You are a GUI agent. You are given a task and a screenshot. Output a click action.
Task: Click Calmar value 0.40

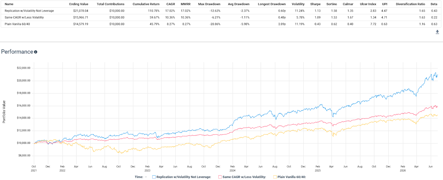click(350, 24)
